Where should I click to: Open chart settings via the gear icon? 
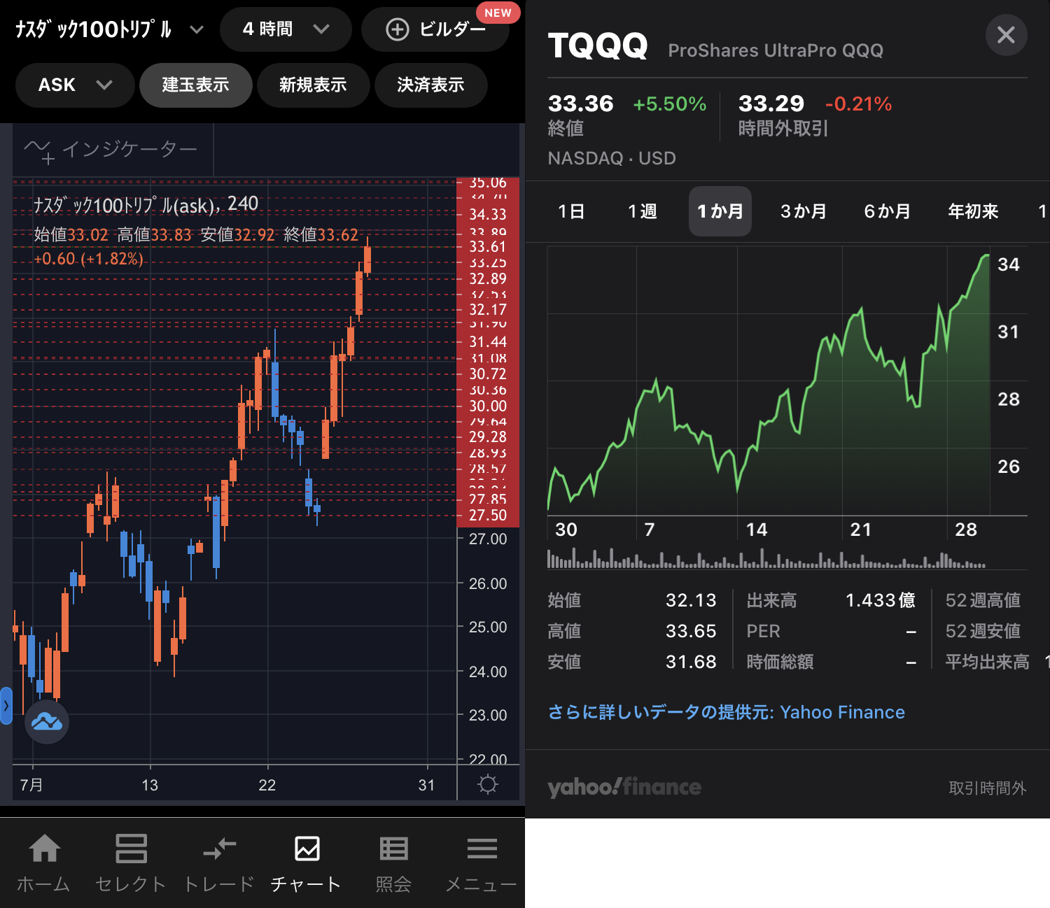pyautogui.click(x=488, y=783)
